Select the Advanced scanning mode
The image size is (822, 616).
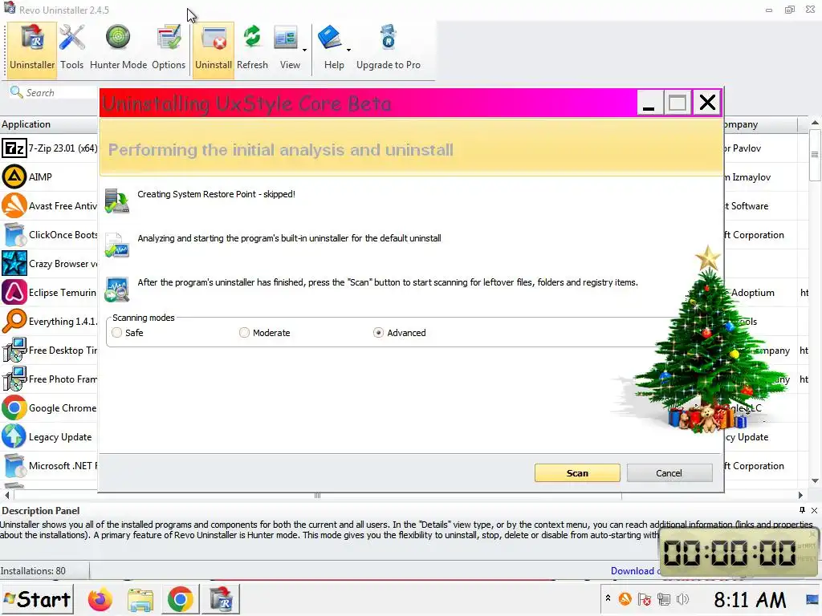pyautogui.click(x=379, y=333)
